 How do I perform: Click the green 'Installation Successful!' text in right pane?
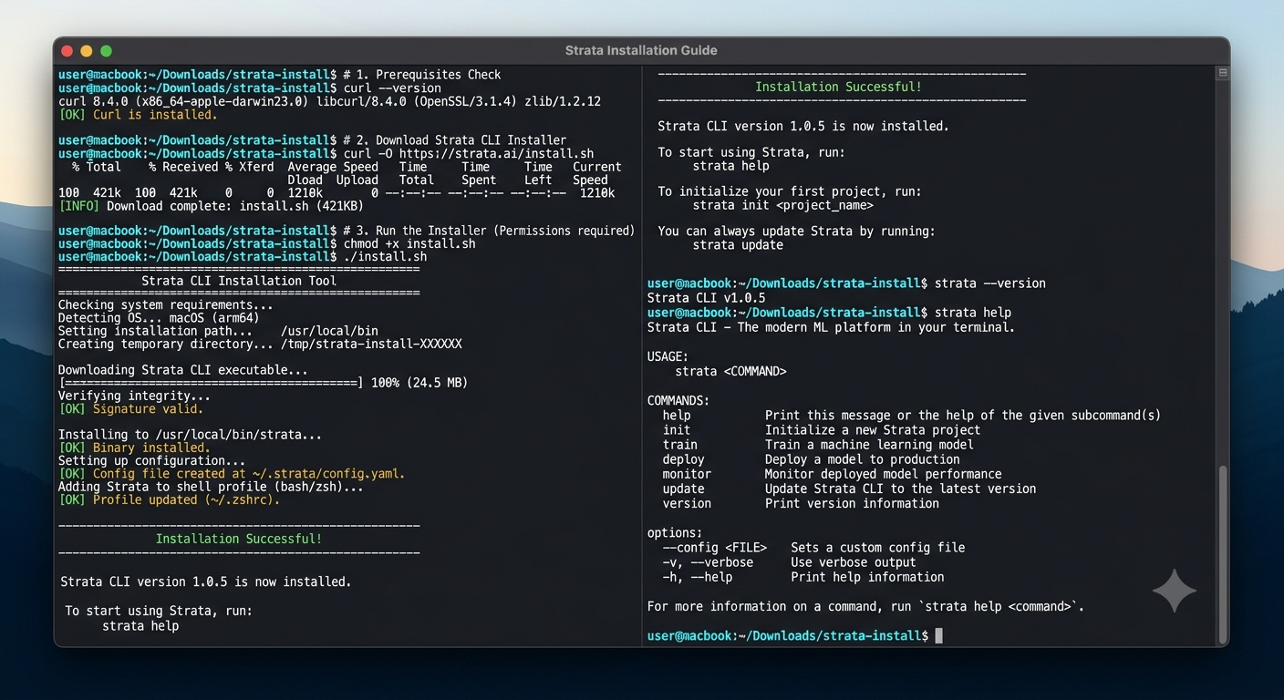[x=838, y=87]
